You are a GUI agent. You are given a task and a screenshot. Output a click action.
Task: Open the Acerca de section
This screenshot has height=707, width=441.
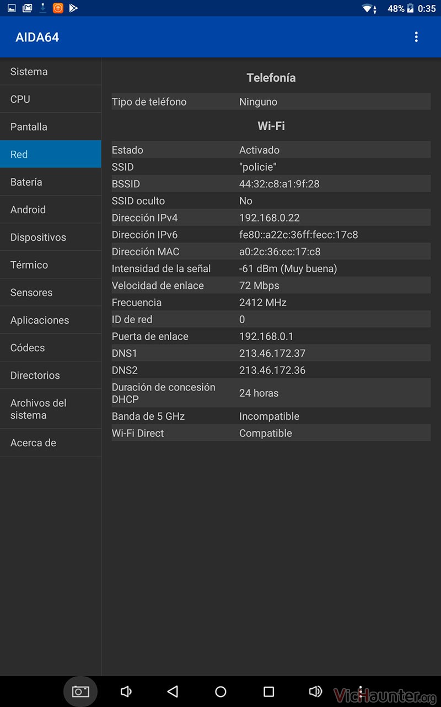(51, 442)
